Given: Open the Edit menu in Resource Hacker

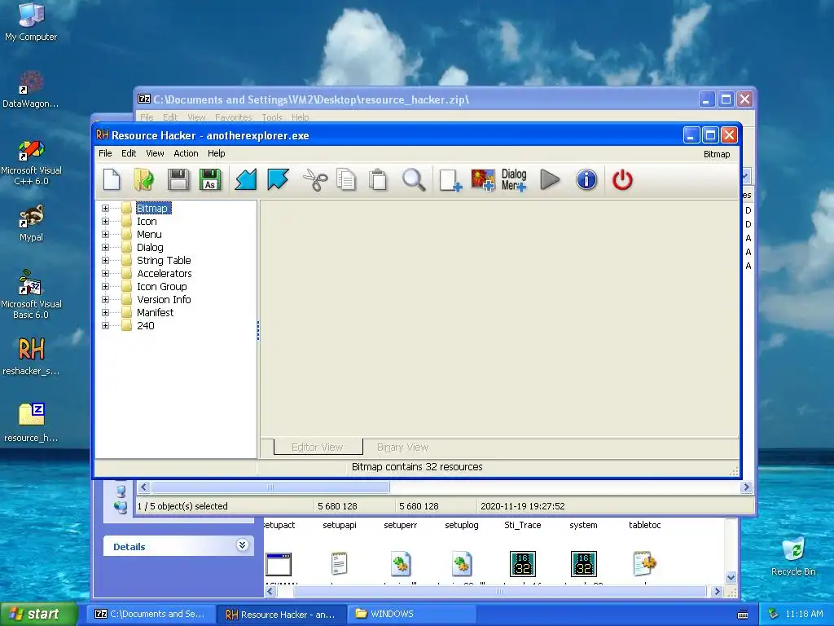Looking at the screenshot, I should point(129,153).
